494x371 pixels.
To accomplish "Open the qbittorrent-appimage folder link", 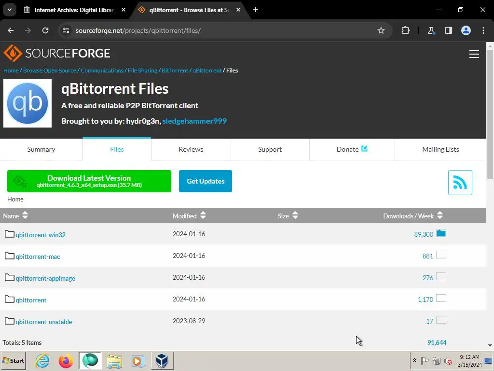I will pyautogui.click(x=45, y=278).
